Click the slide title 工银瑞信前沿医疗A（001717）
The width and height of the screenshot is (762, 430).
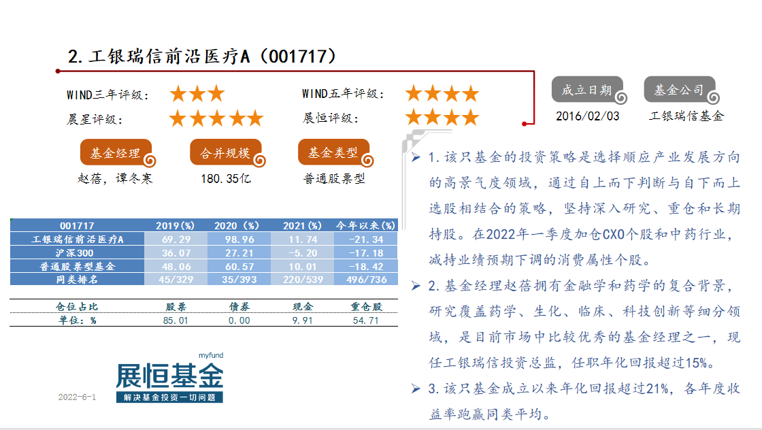[x=202, y=56]
